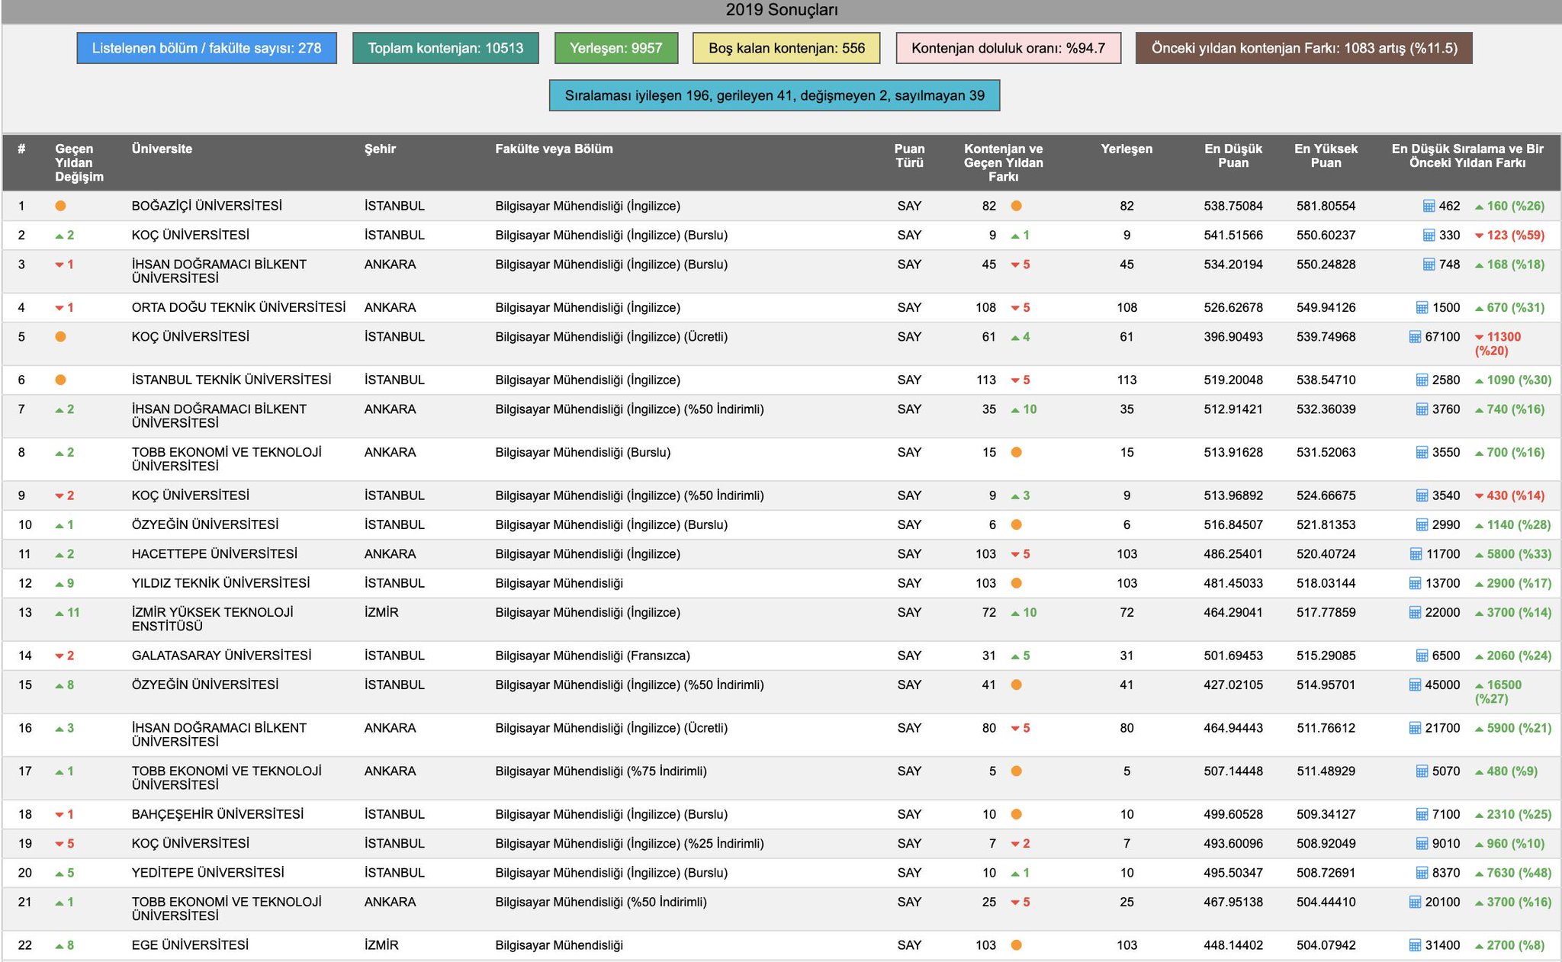
Task: Select İstanbul Teknik Üniversitesi in the list
Action: [x=231, y=380]
